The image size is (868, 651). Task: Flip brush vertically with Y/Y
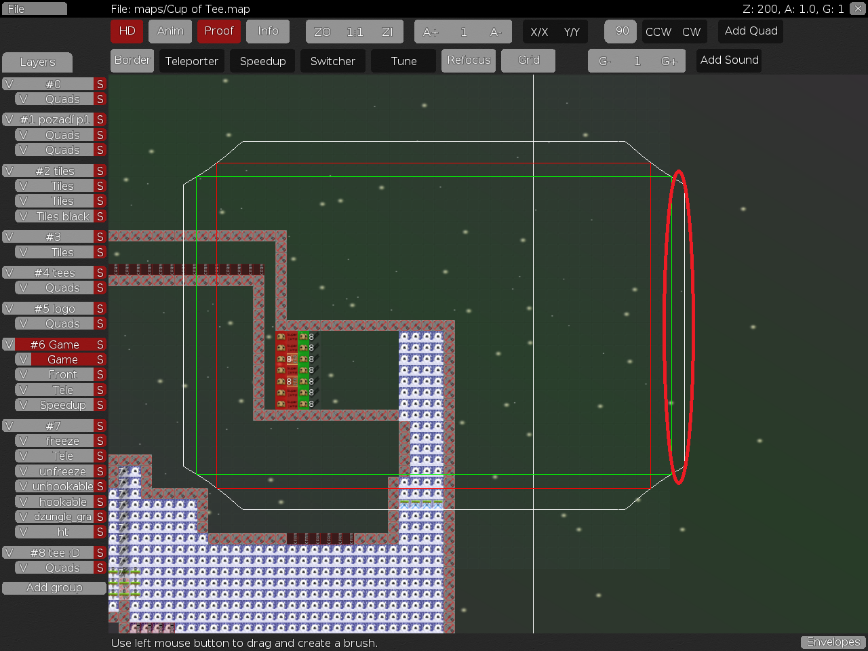click(x=572, y=32)
